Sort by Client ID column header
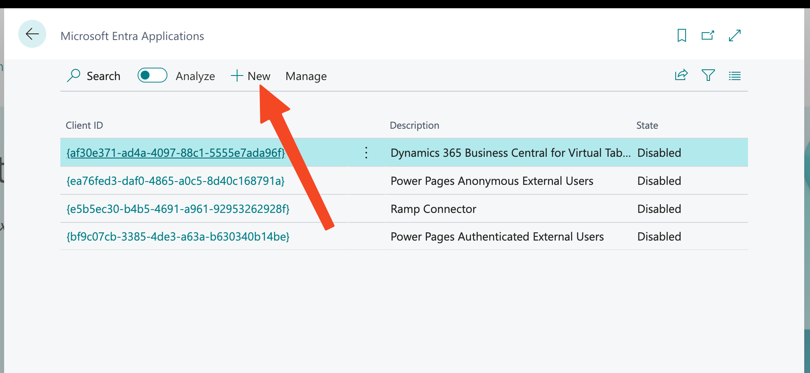 point(84,125)
